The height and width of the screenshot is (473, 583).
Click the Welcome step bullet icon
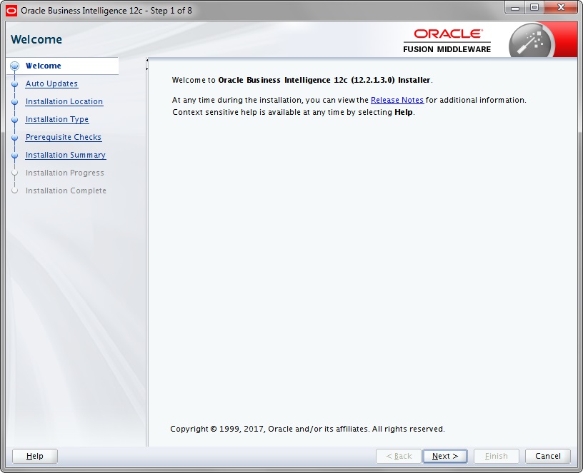pyautogui.click(x=14, y=66)
